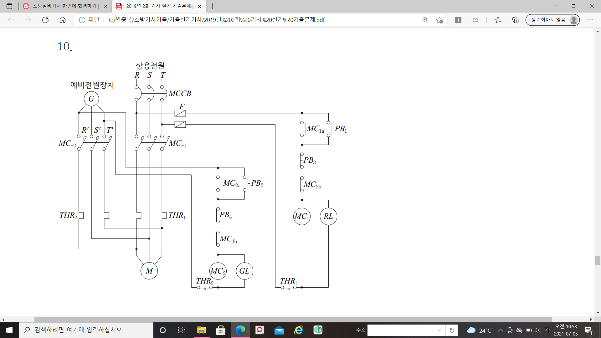Select the 2019년 2회 기사 실기 기출문제 tab

(x=160, y=6)
